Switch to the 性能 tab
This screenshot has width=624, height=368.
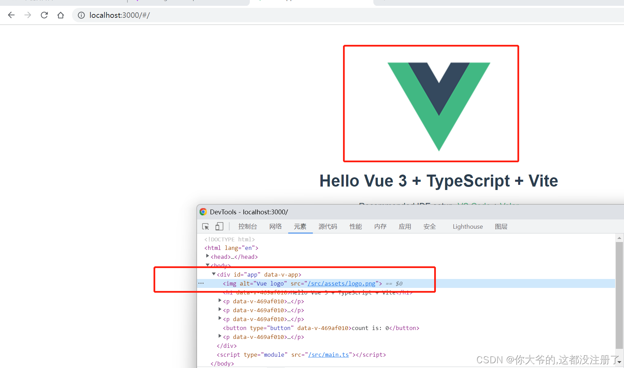click(x=356, y=227)
